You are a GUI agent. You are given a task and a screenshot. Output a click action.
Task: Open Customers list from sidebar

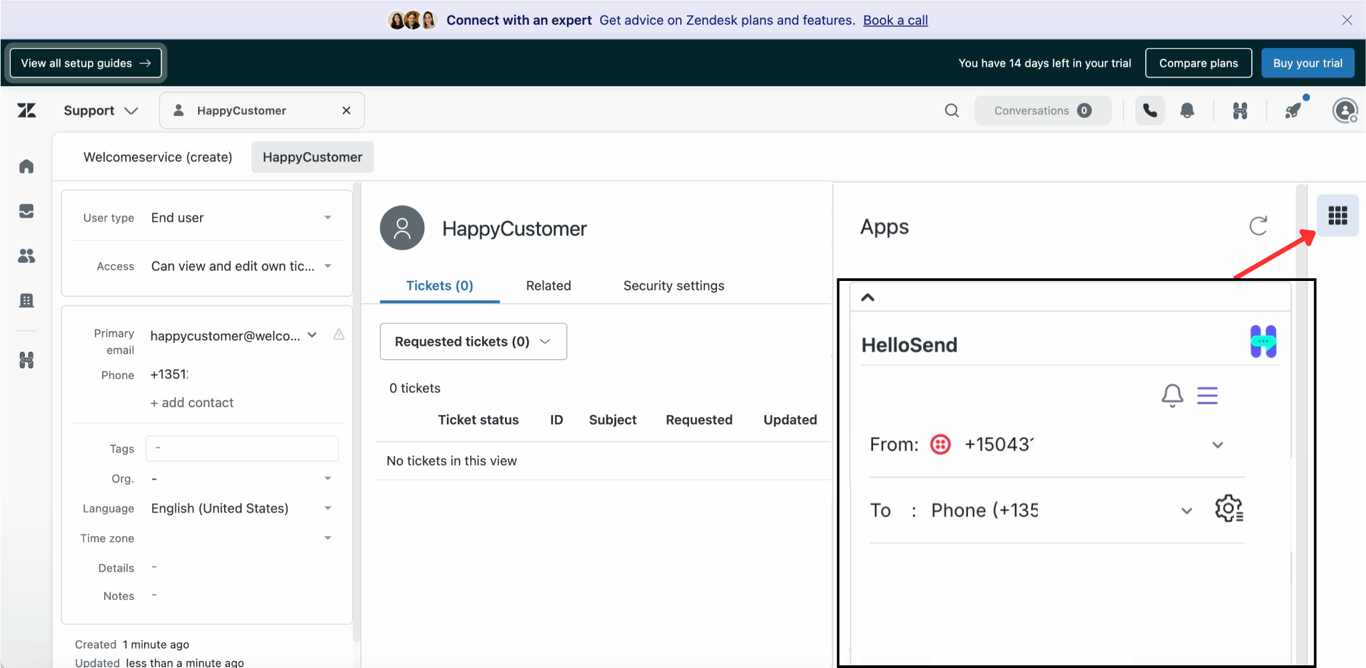pos(27,256)
